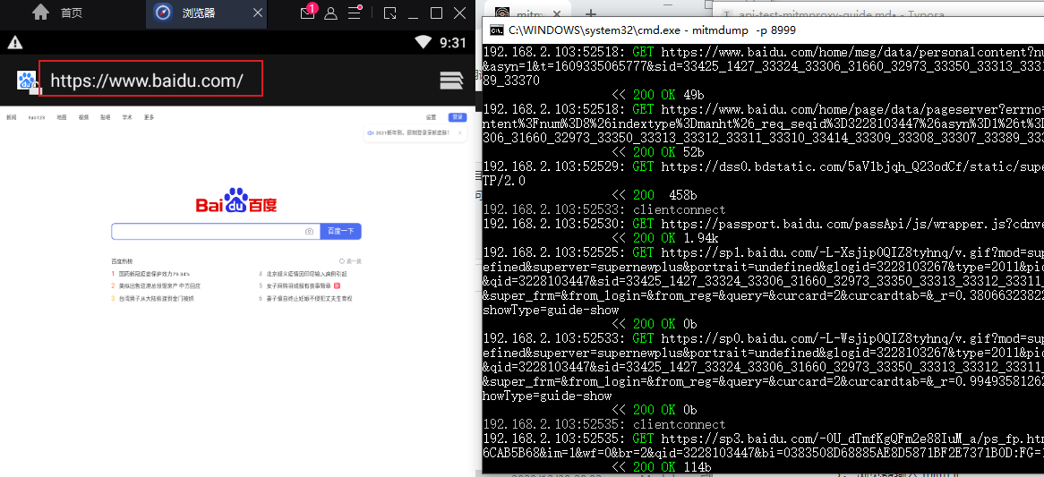The image size is (1044, 477).
Task: Expand the 更多 menu on Baidu
Action: pyautogui.click(x=150, y=118)
